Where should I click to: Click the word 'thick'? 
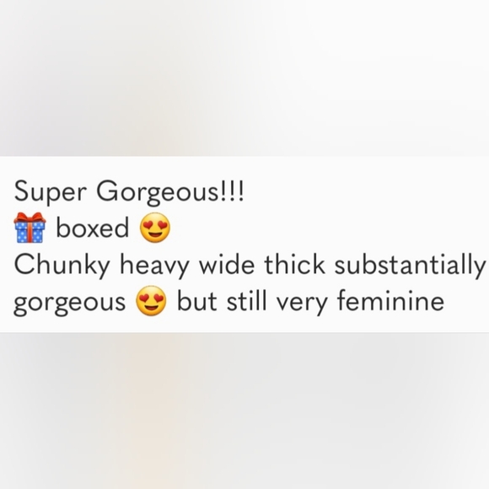click(295, 264)
